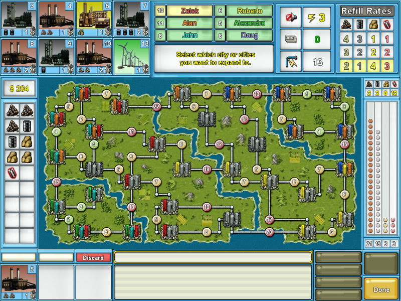The image size is (401, 301).
Task: Select wind turbine plant card 13
Action: [131, 57]
